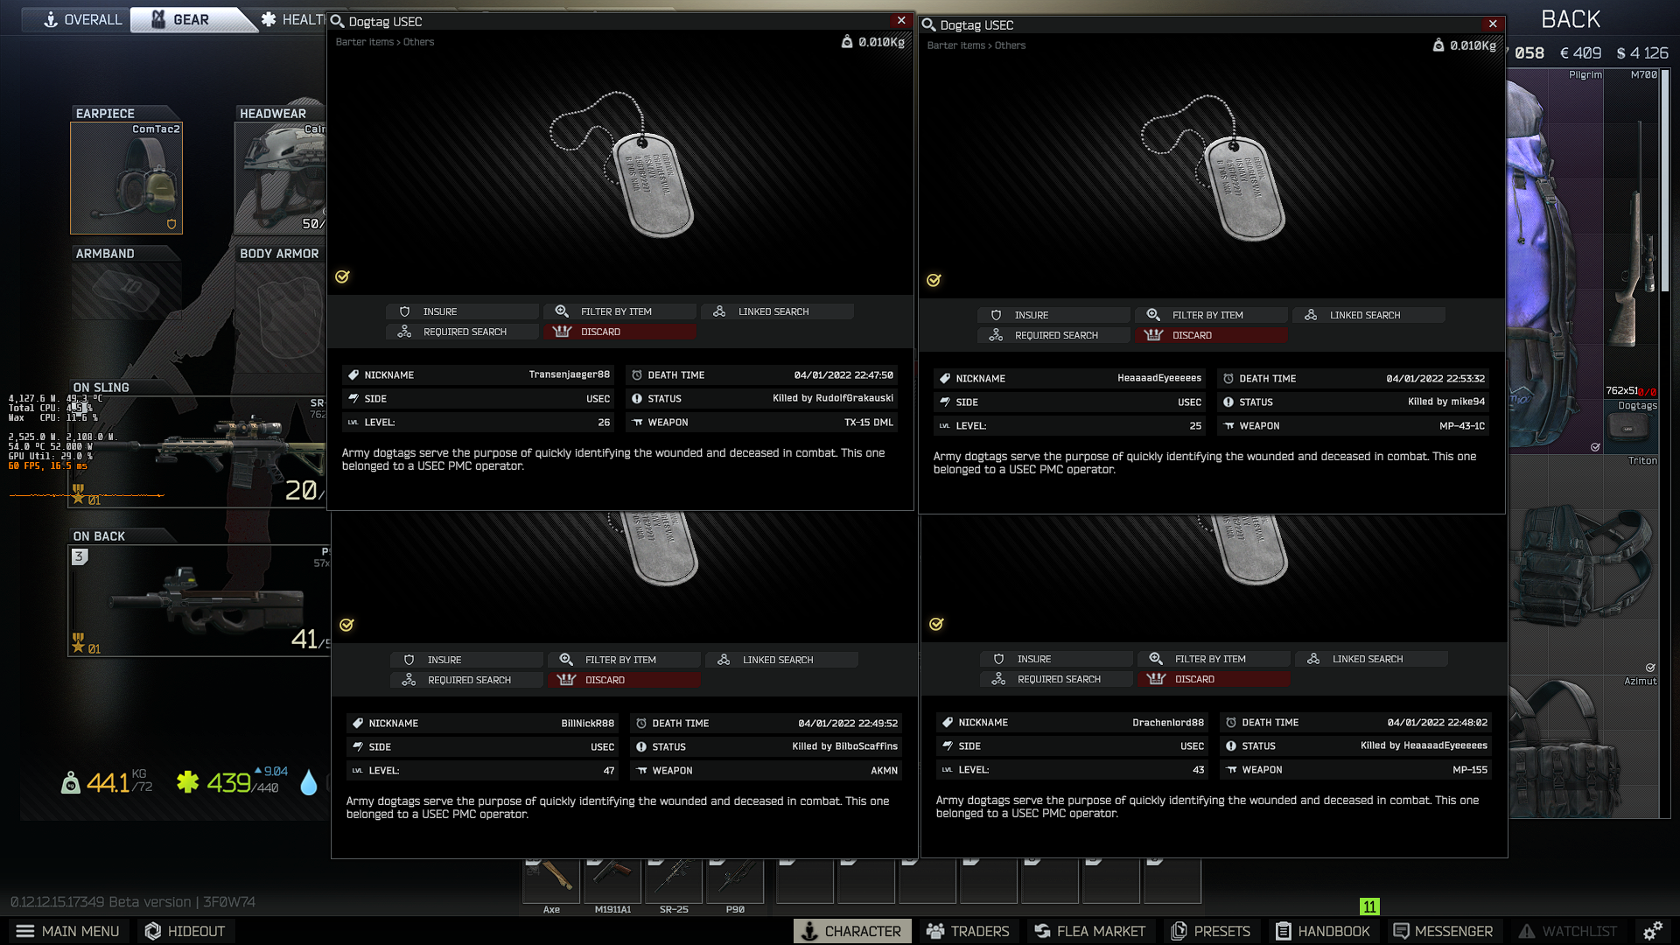Open settings gear icon in bottom bar
Viewport: 1680px width, 945px height.
click(x=1652, y=931)
